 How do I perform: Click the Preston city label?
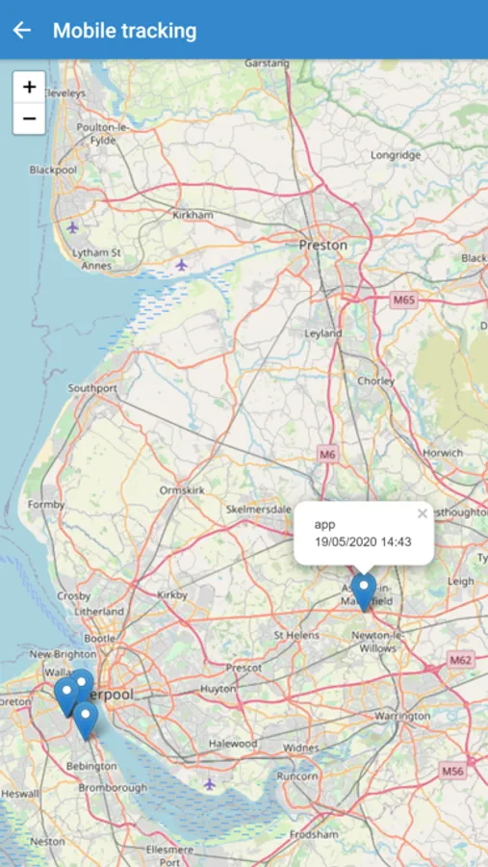[x=323, y=245]
